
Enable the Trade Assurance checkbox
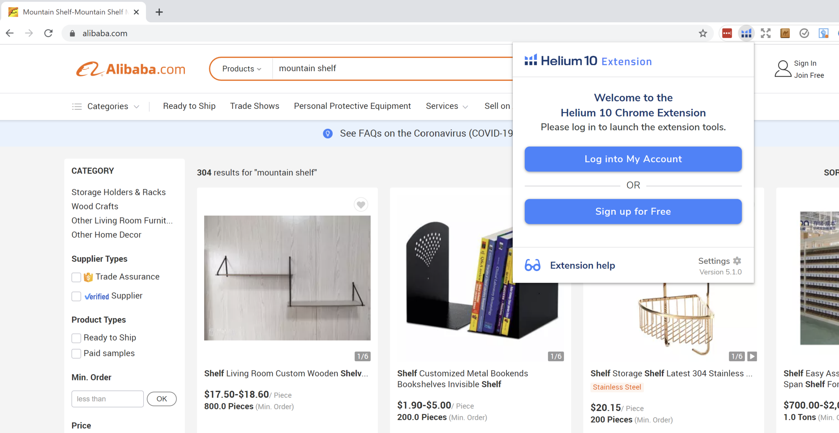click(x=76, y=277)
